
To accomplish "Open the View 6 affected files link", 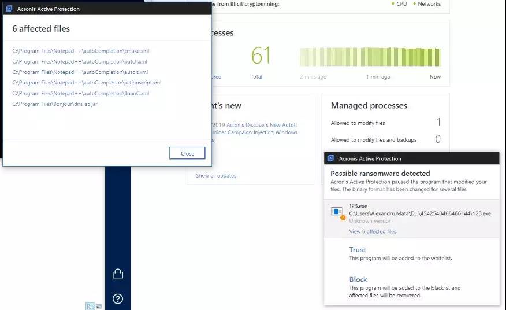I will 373,232.
